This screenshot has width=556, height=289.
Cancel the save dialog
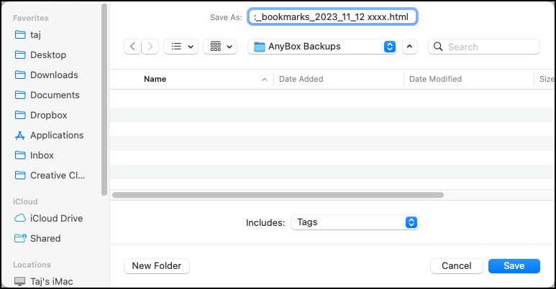coord(456,265)
